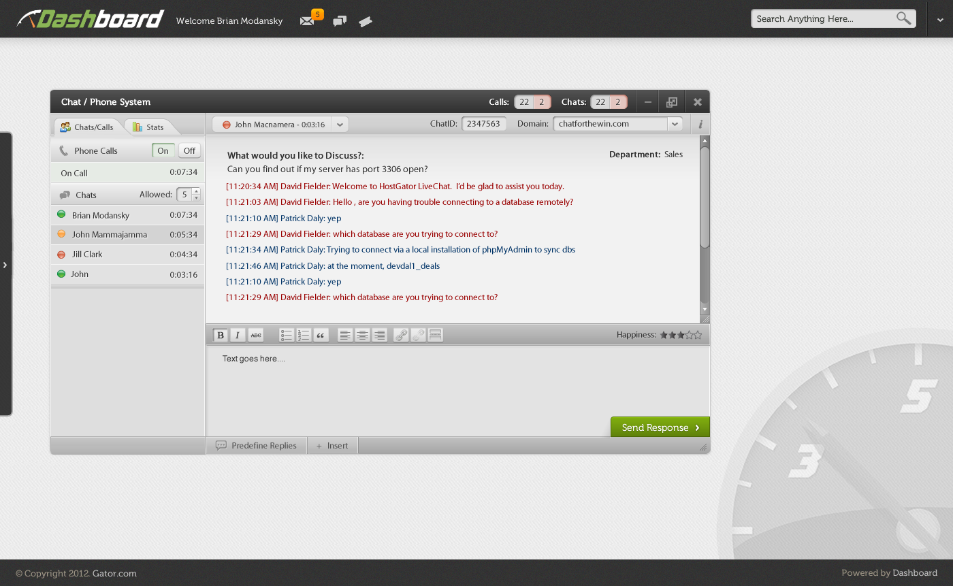Expand the left side panel arrow
953x586 pixels.
pyautogui.click(x=5, y=265)
